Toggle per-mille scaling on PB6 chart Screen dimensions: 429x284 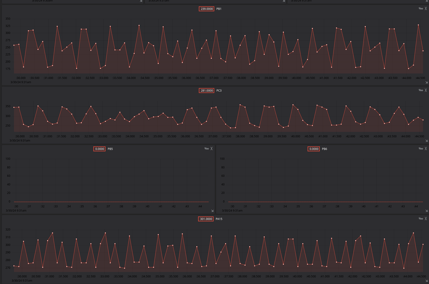click(420, 149)
